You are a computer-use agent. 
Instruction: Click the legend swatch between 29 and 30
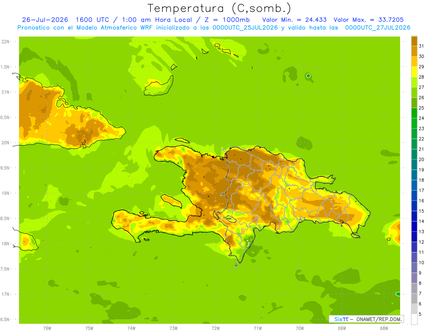(414, 61)
